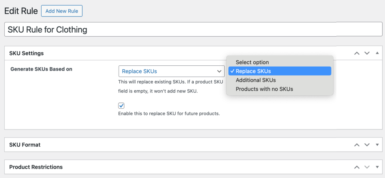This screenshot has width=385, height=178.
Task: Choose 'Select option' from the list
Action: pos(252,62)
